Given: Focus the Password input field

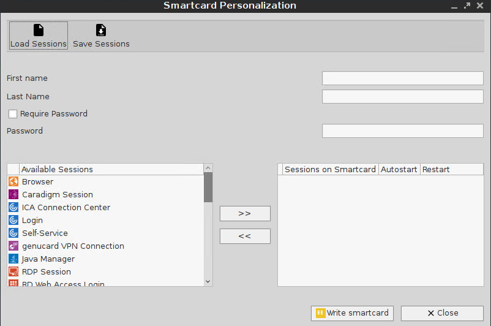Looking at the screenshot, I should point(402,131).
